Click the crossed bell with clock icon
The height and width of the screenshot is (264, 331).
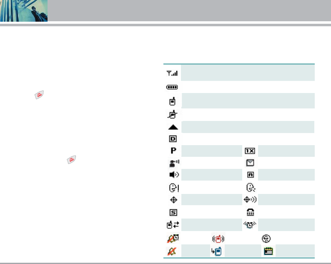coord(173,239)
